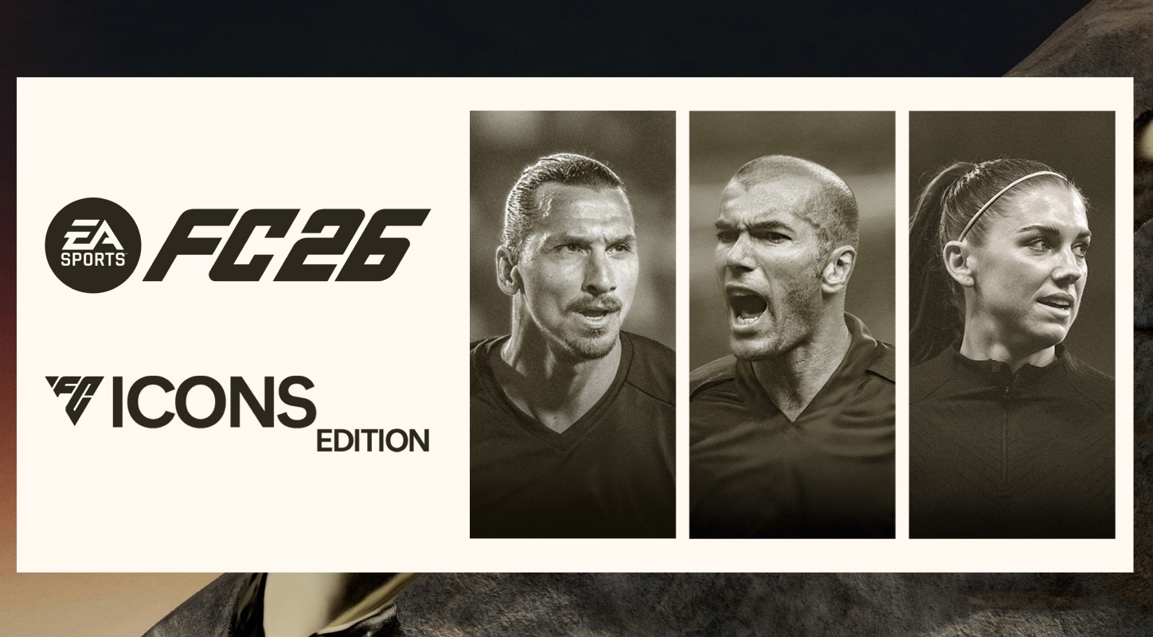Open the portrait of man with slicked-back hair
The image size is (1153, 637).
tap(573, 324)
